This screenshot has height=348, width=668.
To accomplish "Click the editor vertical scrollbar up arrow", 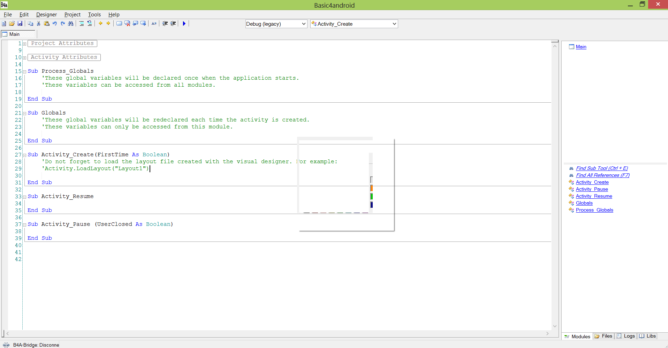I will point(555,46).
